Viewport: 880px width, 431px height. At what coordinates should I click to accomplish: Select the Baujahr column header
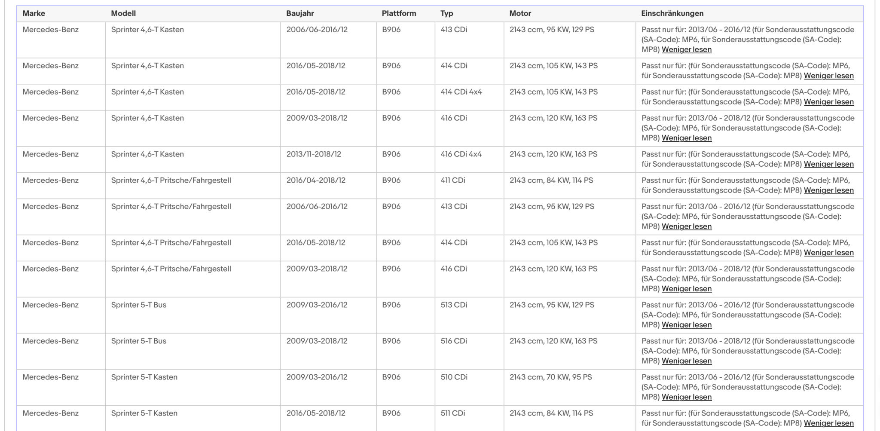pyautogui.click(x=300, y=13)
